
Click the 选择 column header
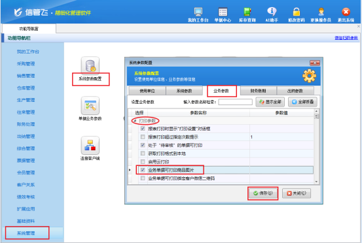[x=139, y=112]
